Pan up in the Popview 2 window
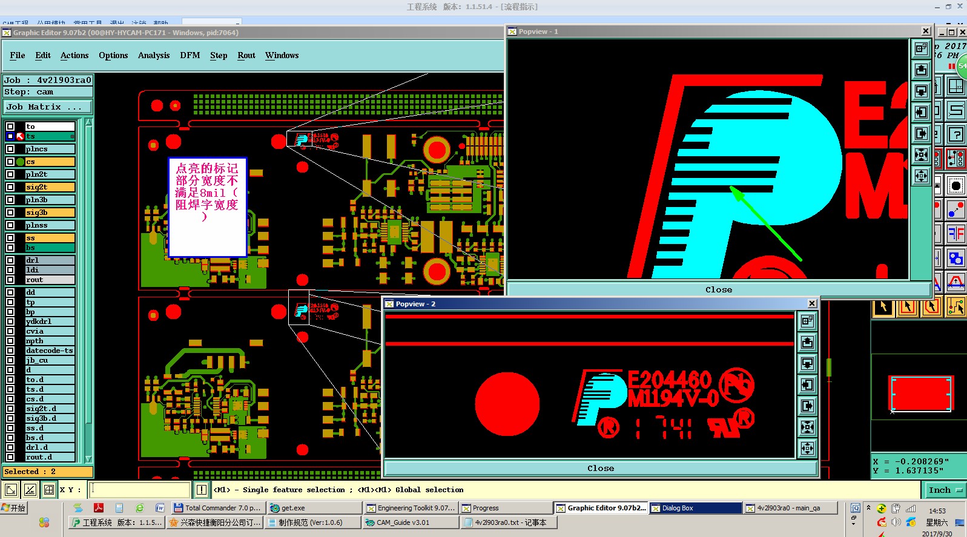Screen dimensions: 967x537 pyautogui.click(x=807, y=342)
